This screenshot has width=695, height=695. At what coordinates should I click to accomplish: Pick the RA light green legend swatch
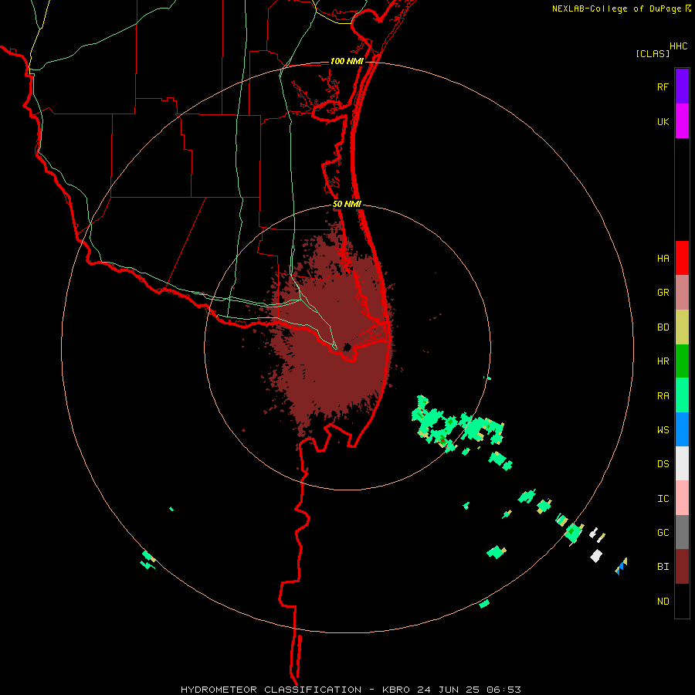click(682, 395)
